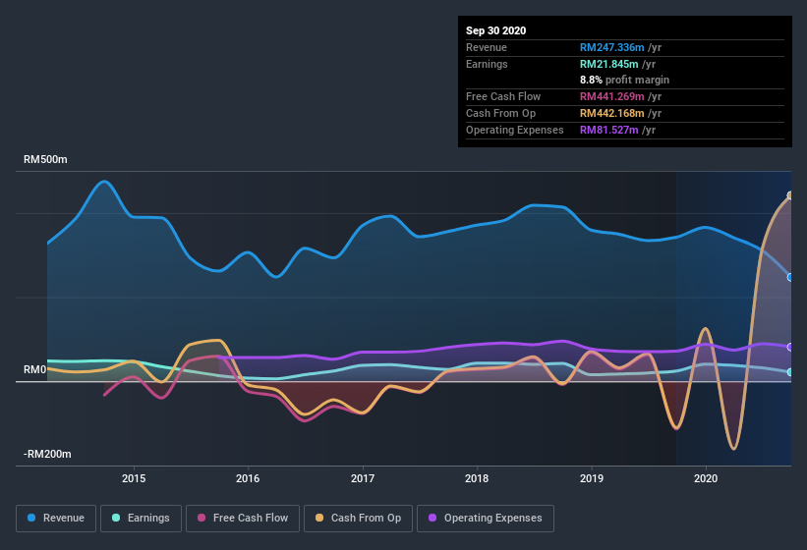Click the teal Earnings legend dot
Screen dimensions: 807x550
coord(116,518)
